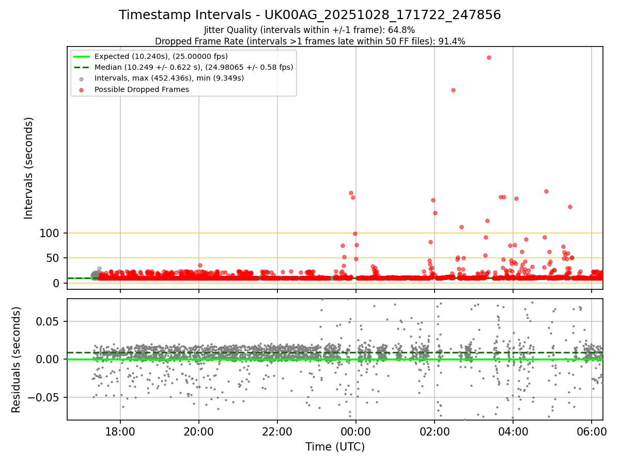This screenshot has width=620, height=465.
Task: Click the 06:00 x-axis tick label
Action: pyautogui.click(x=592, y=431)
